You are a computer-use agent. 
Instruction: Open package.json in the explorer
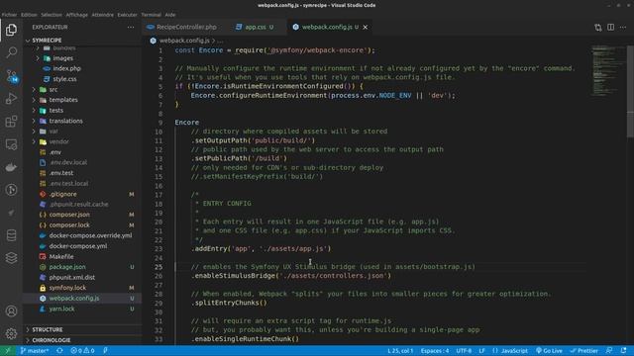67,267
